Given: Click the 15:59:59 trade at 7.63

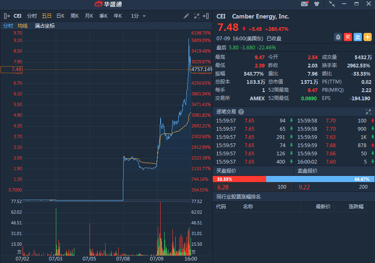Looking at the screenshot, I should 334,137.
